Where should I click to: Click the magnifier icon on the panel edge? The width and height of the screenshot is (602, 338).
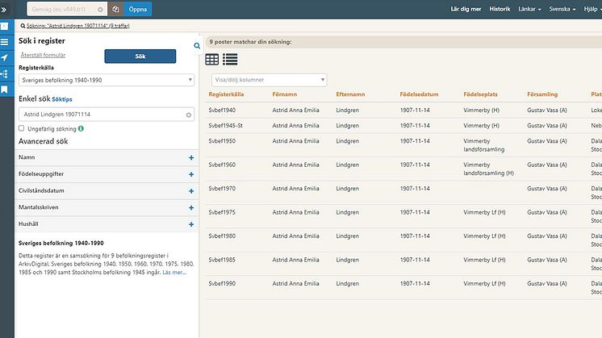[197, 46]
